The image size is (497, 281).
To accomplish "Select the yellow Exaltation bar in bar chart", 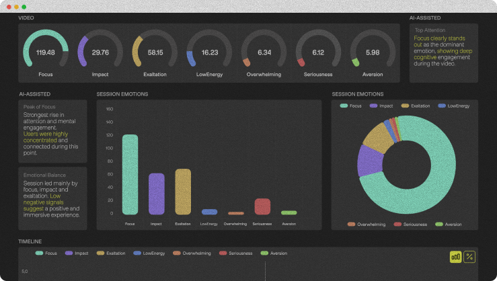I will [182, 191].
